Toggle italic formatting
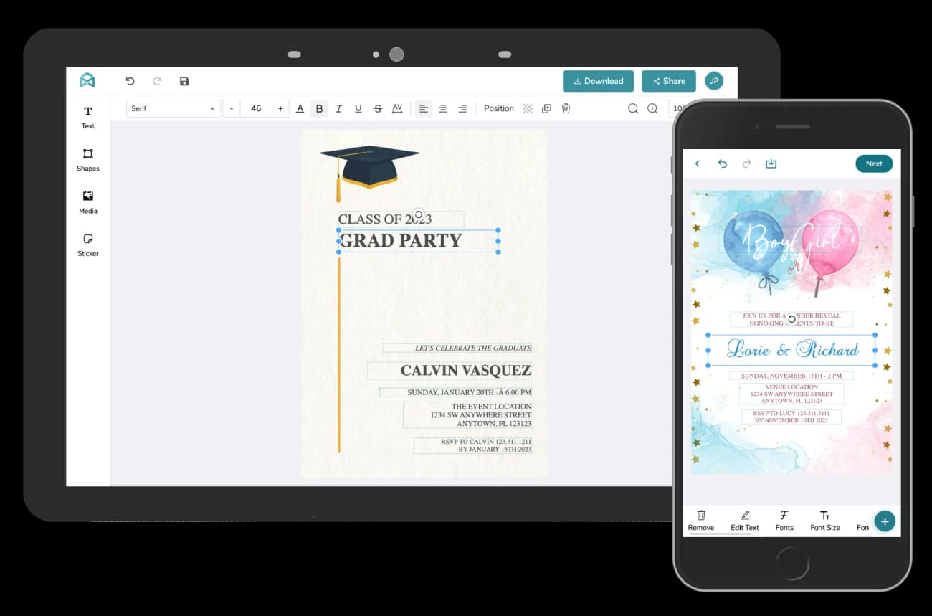This screenshot has width=932, height=616. point(338,108)
